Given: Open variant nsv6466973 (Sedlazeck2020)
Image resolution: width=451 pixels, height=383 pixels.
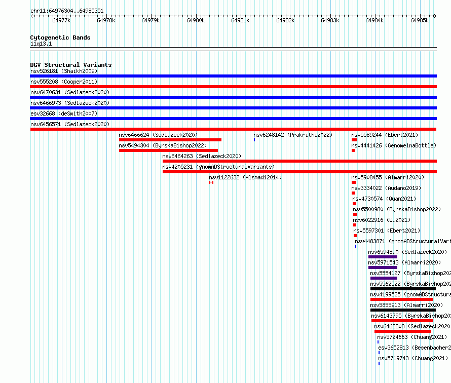Looking at the screenshot, I should pyautogui.click(x=70, y=103).
